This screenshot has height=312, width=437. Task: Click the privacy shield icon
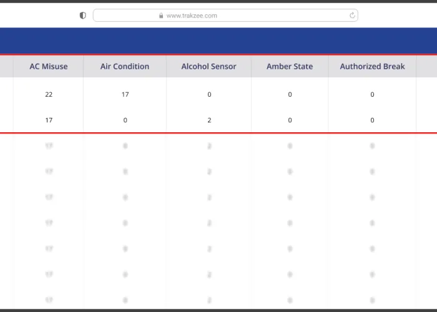coord(83,16)
